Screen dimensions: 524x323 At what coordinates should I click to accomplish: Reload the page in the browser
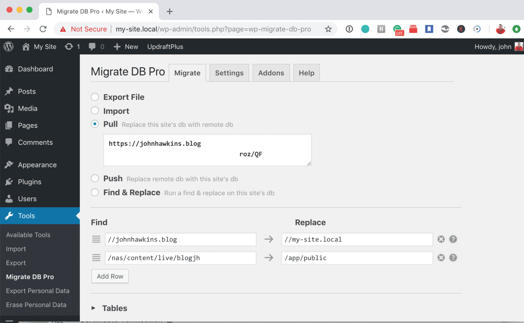click(x=43, y=29)
